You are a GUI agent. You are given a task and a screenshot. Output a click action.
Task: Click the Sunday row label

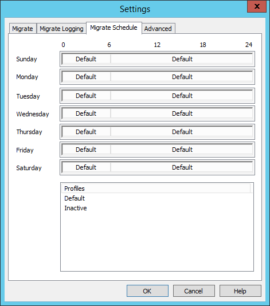26,59
